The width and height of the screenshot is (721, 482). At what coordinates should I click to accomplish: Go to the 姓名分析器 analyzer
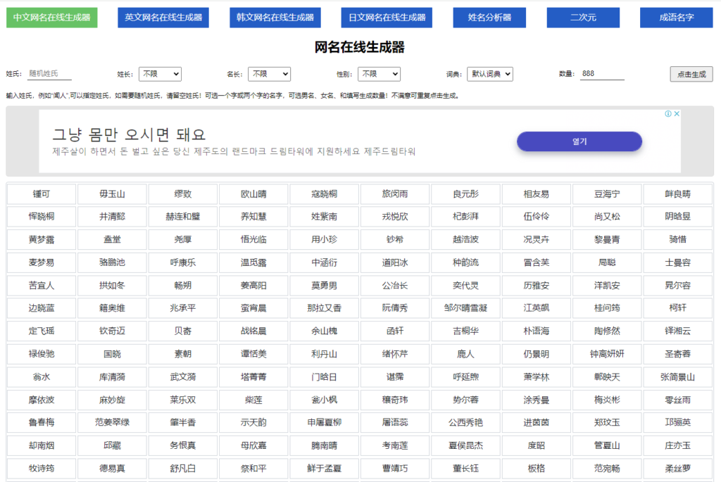click(489, 18)
